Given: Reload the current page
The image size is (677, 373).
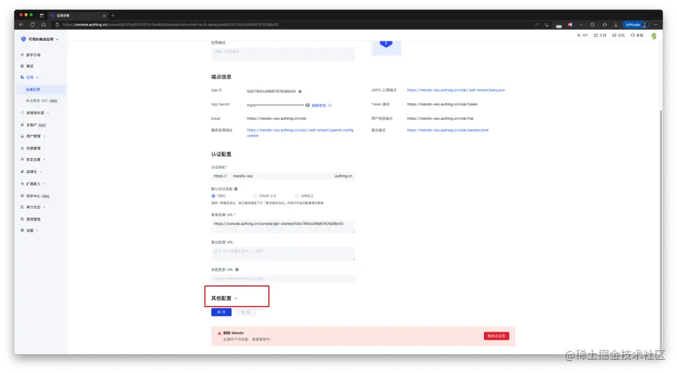Looking at the screenshot, I should coord(33,24).
